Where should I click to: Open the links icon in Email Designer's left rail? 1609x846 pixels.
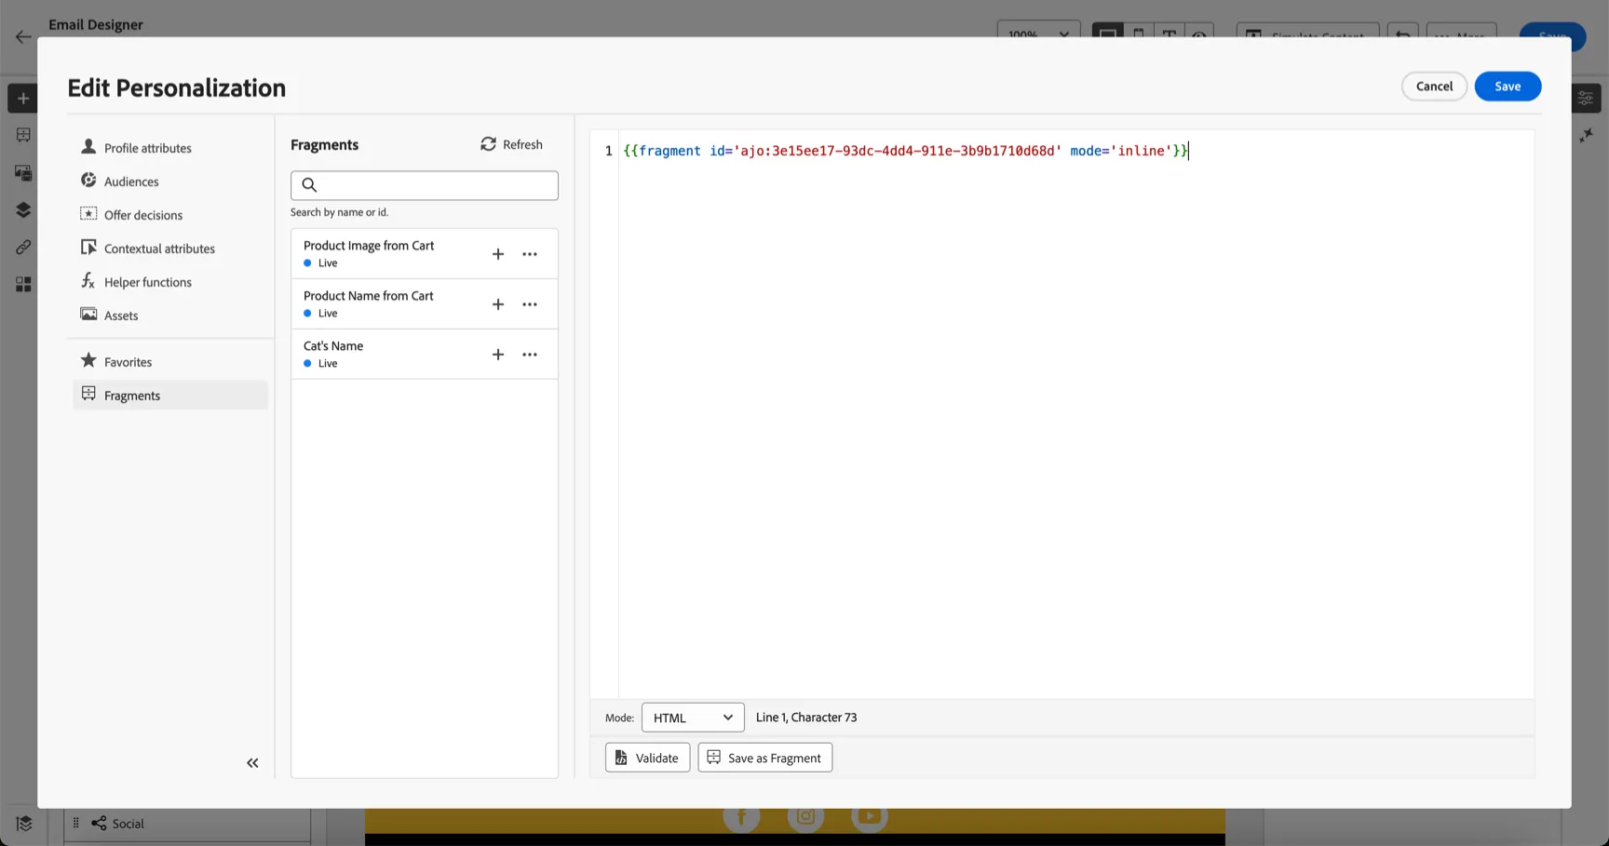click(23, 247)
